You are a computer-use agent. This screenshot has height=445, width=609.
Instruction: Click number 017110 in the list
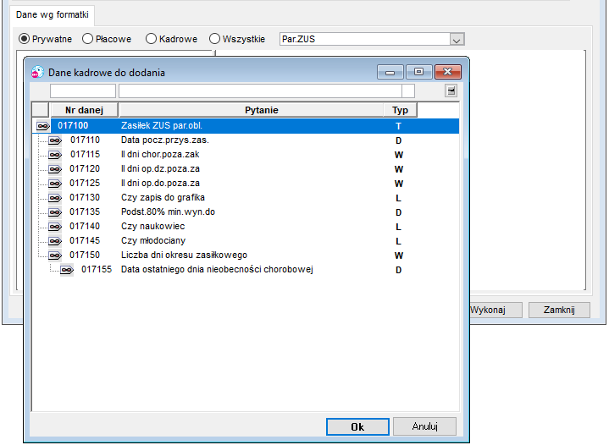click(85, 140)
